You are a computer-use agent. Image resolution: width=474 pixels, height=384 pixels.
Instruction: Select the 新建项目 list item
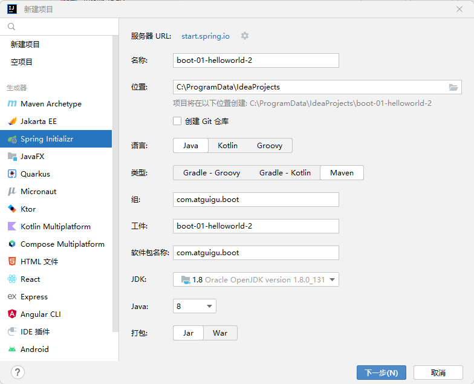(x=56, y=45)
